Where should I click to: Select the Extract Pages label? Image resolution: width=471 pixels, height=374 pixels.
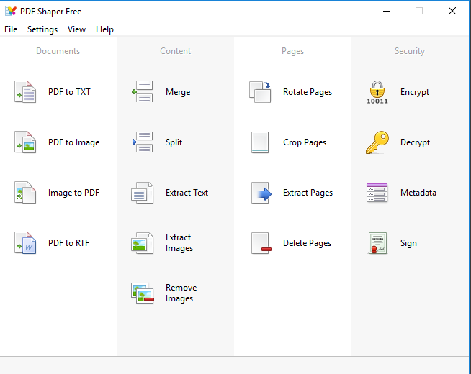(x=308, y=193)
